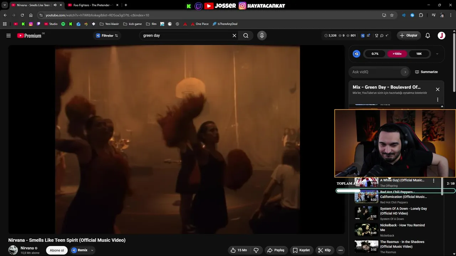This screenshot has width=456, height=256.
Task: Click the 18K vidIQ stat pill
Action: (419, 54)
